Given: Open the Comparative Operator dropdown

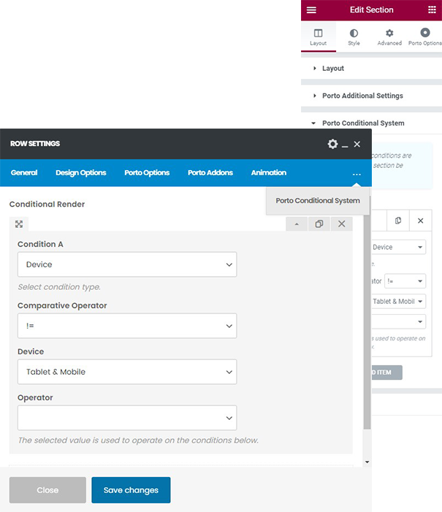Looking at the screenshot, I should pos(127,326).
